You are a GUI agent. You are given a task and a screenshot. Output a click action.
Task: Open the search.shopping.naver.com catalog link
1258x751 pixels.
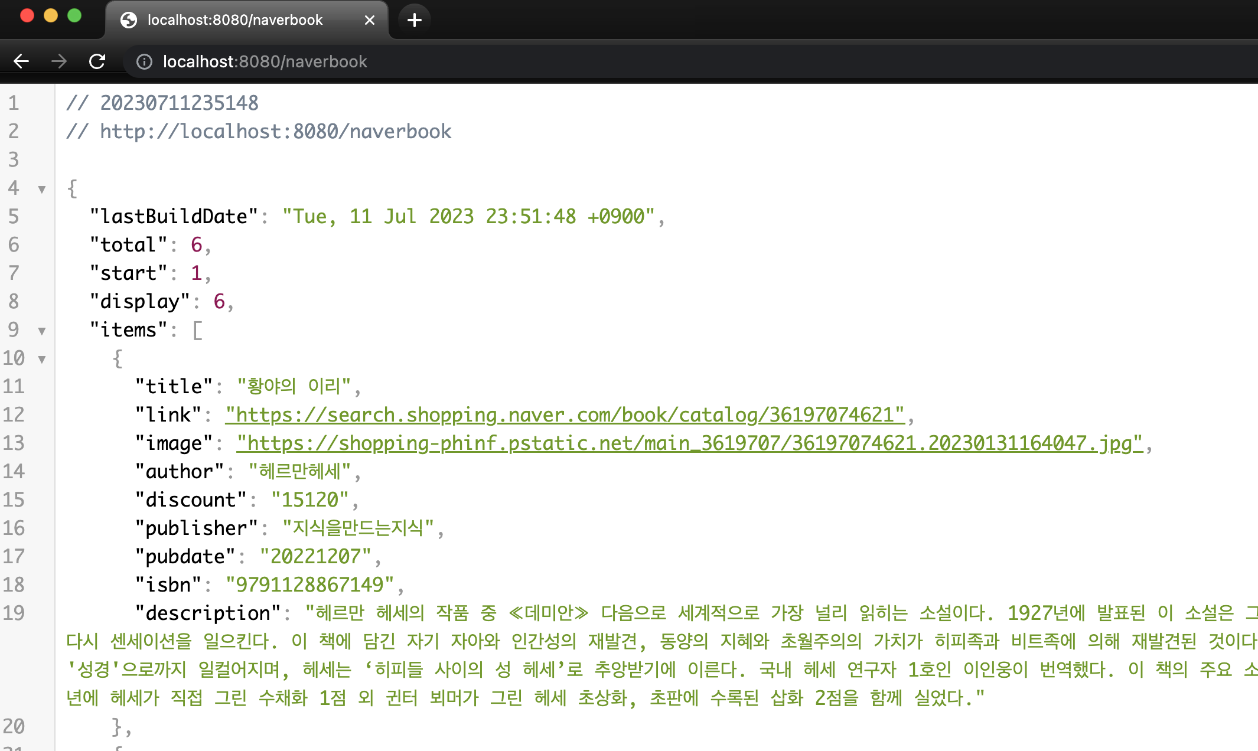click(x=564, y=415)
